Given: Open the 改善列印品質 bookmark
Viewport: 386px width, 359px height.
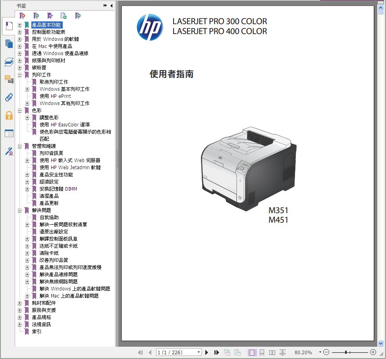Looking at the screenshot, I should (x=54, y=260).
